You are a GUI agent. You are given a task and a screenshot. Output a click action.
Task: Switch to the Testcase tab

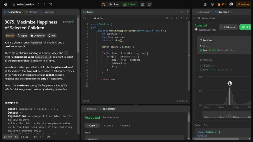tap(90, 109)
